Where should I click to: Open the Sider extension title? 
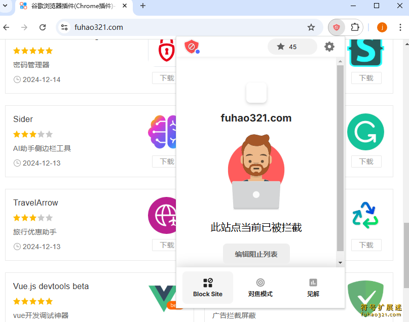pyautogui.click(x=23, y=119)
